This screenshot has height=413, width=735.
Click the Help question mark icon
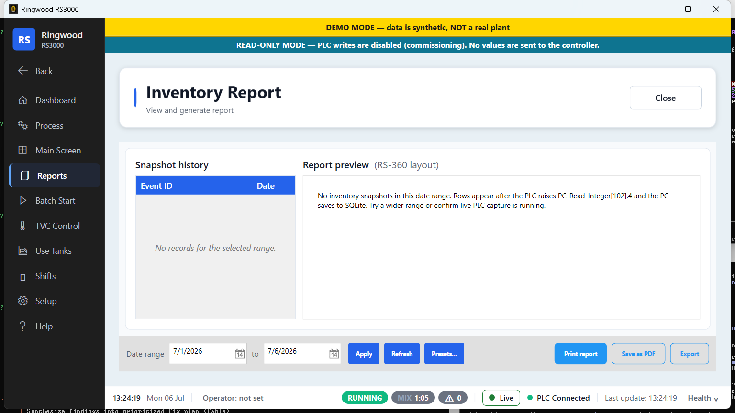(22, 326)
